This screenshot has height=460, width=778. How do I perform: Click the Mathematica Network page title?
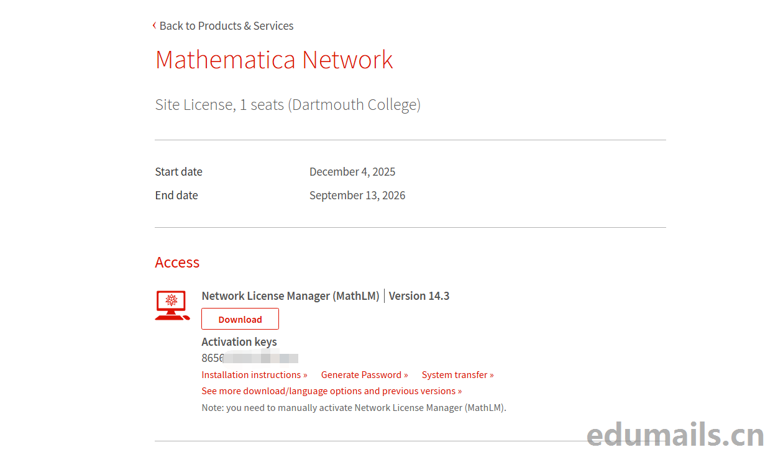click(274, 60)
